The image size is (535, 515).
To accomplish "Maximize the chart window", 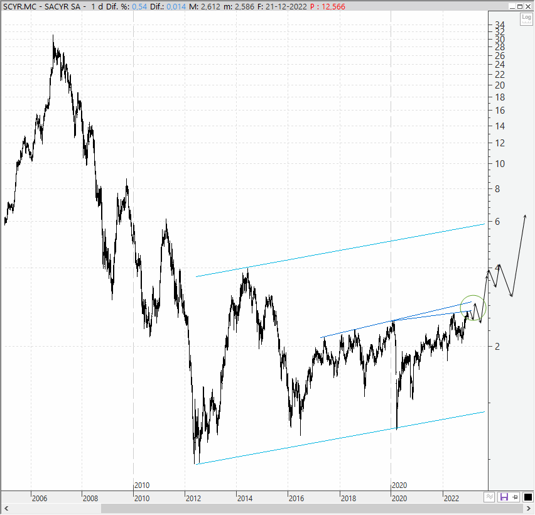I will click(x=520, y=6).
